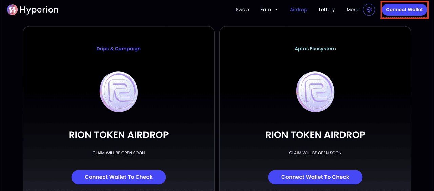Open the Swap page
This screenshot has height=191, width=434.
[242, 10]
